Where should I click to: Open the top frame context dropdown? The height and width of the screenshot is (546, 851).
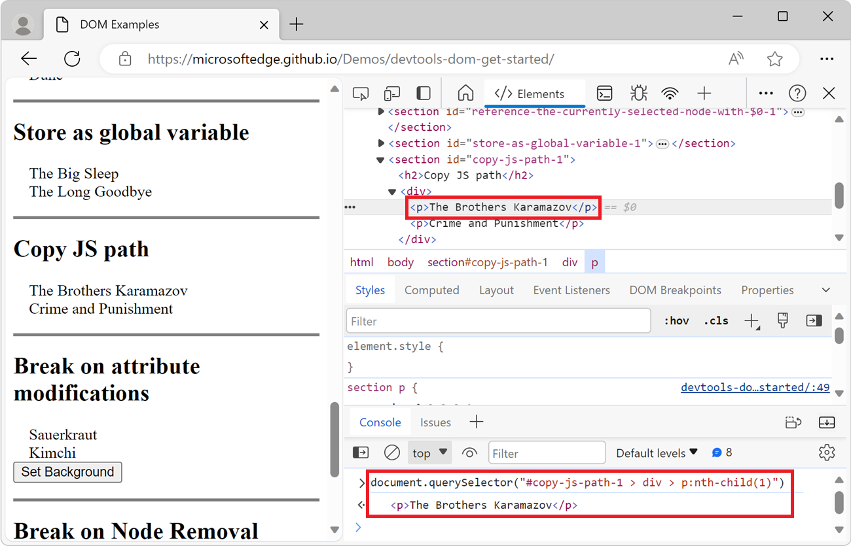(x=429, y=452)
